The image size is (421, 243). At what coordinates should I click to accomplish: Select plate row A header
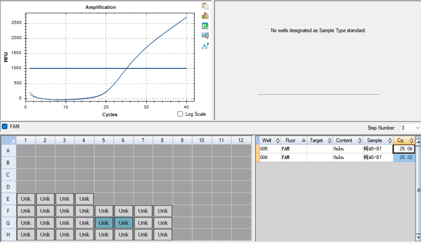point(9,151)
